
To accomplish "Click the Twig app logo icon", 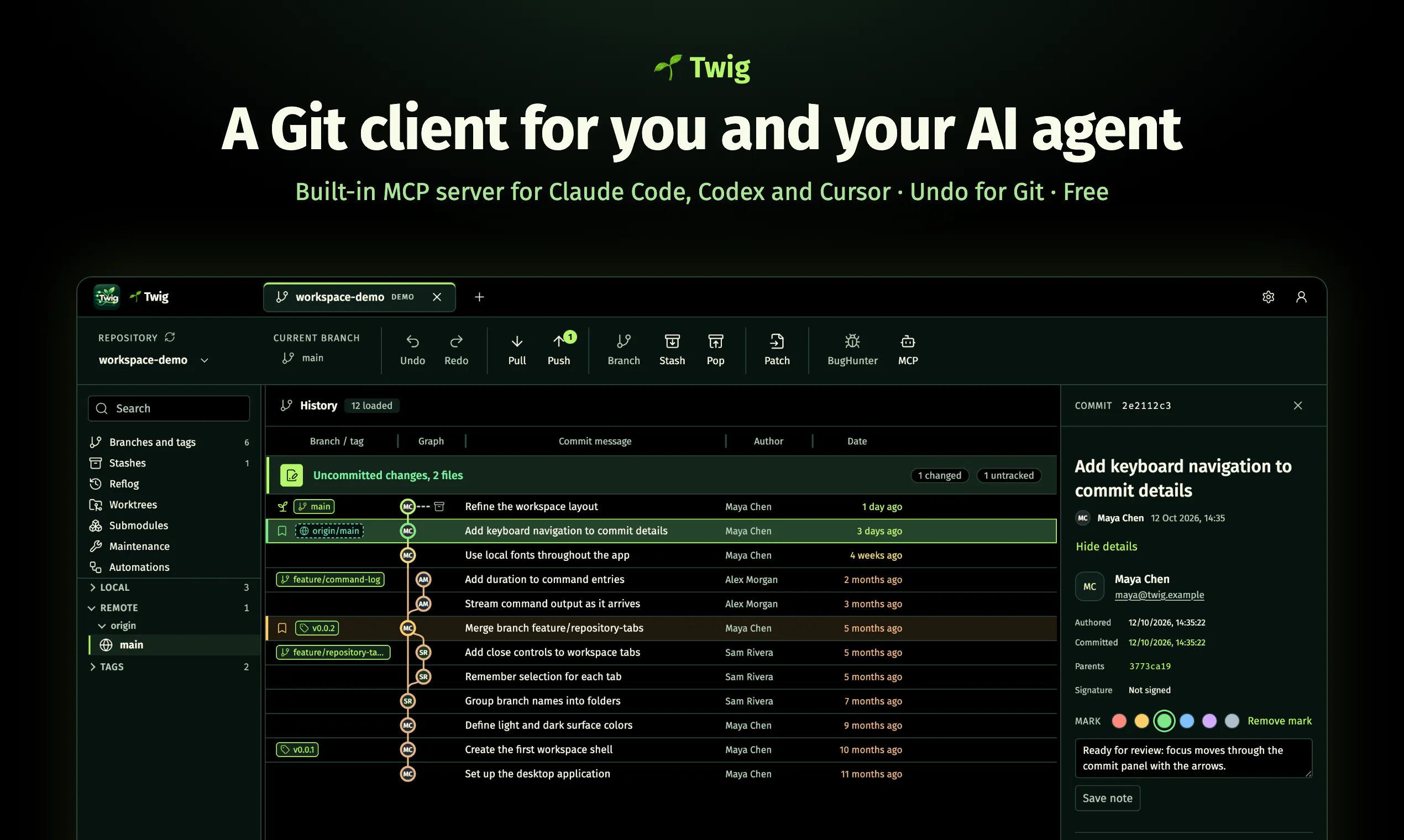I will coord(107,297).
